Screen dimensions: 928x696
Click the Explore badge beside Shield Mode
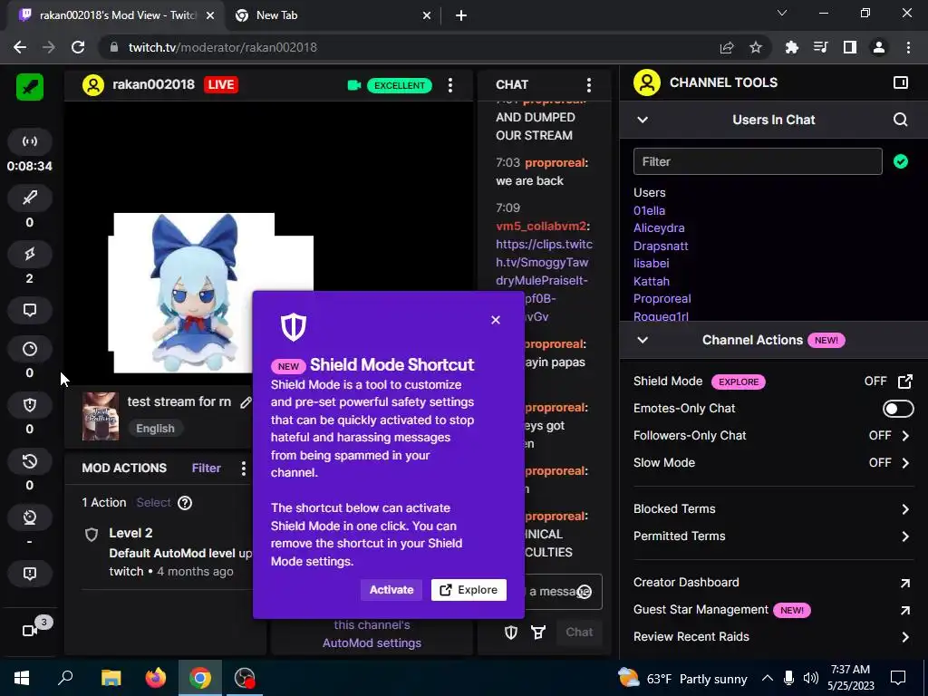pos(738,382)
